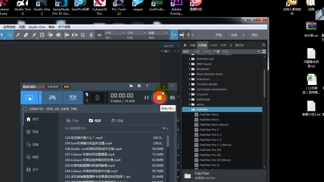
Task: Open the 关于信息 menu
Action: coord(64,27)
